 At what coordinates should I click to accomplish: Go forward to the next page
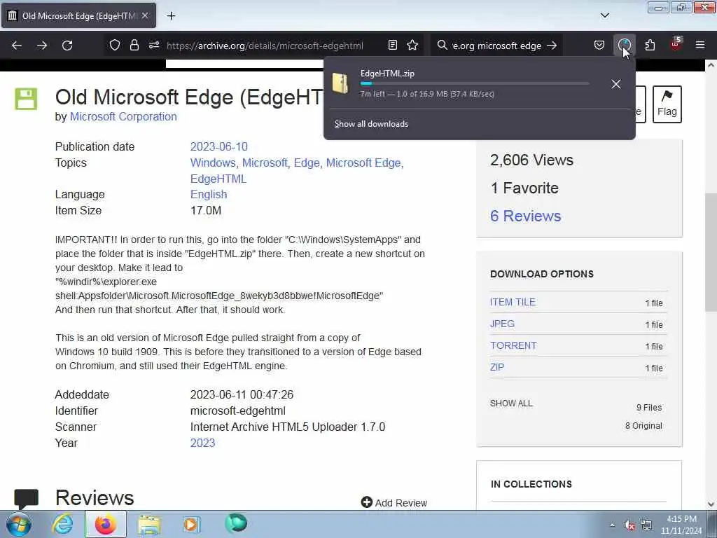41,46
